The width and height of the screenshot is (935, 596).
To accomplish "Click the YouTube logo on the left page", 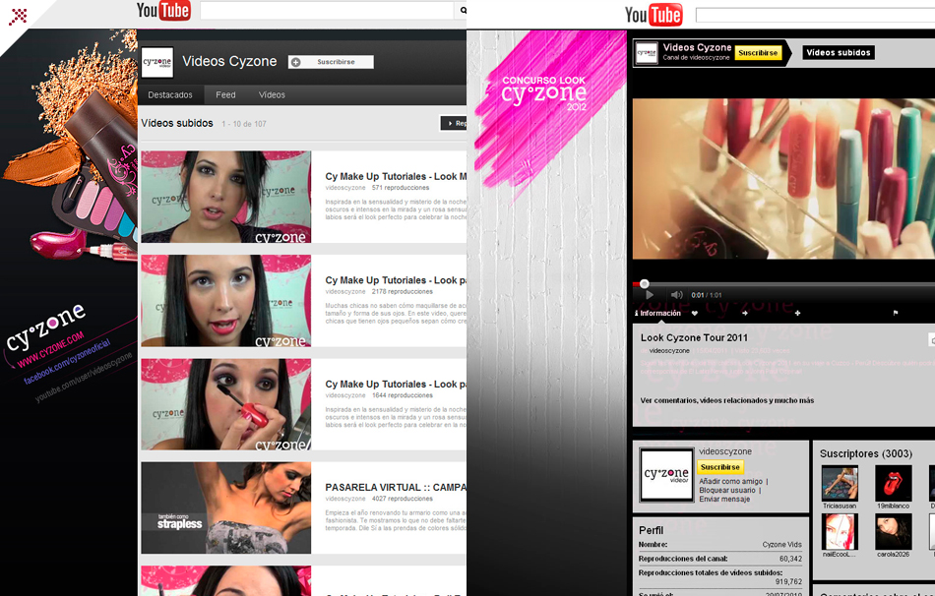I will 163,10.
